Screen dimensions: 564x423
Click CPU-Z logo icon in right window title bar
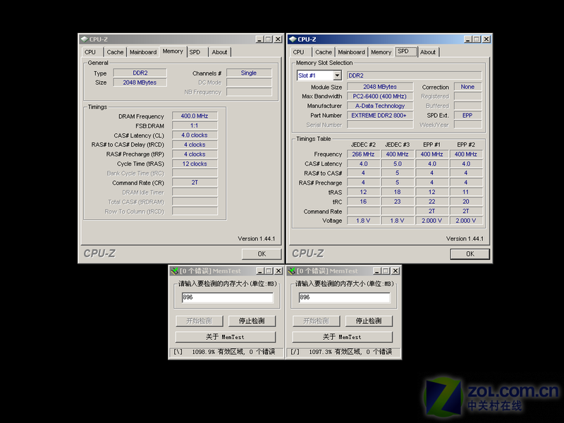[x=293, y=39]
